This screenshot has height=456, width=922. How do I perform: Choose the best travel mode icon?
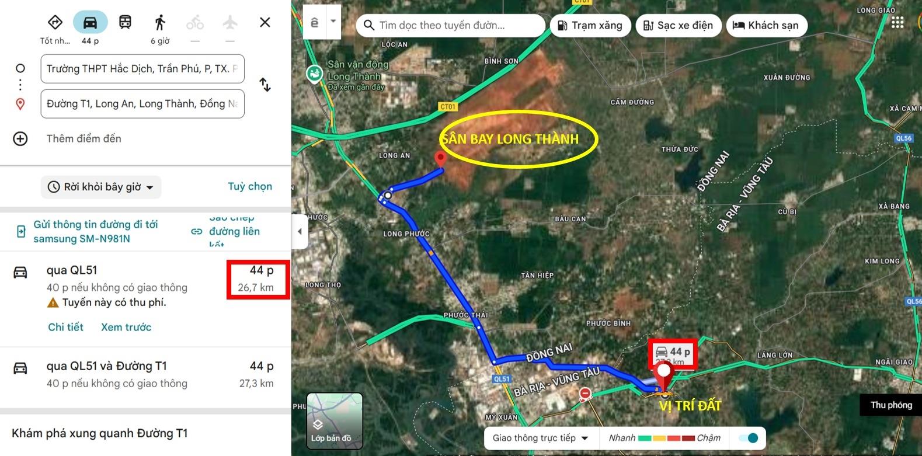[55, 23]
